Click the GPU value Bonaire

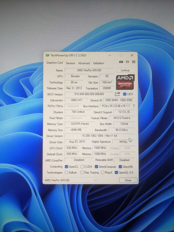[75, 76]
